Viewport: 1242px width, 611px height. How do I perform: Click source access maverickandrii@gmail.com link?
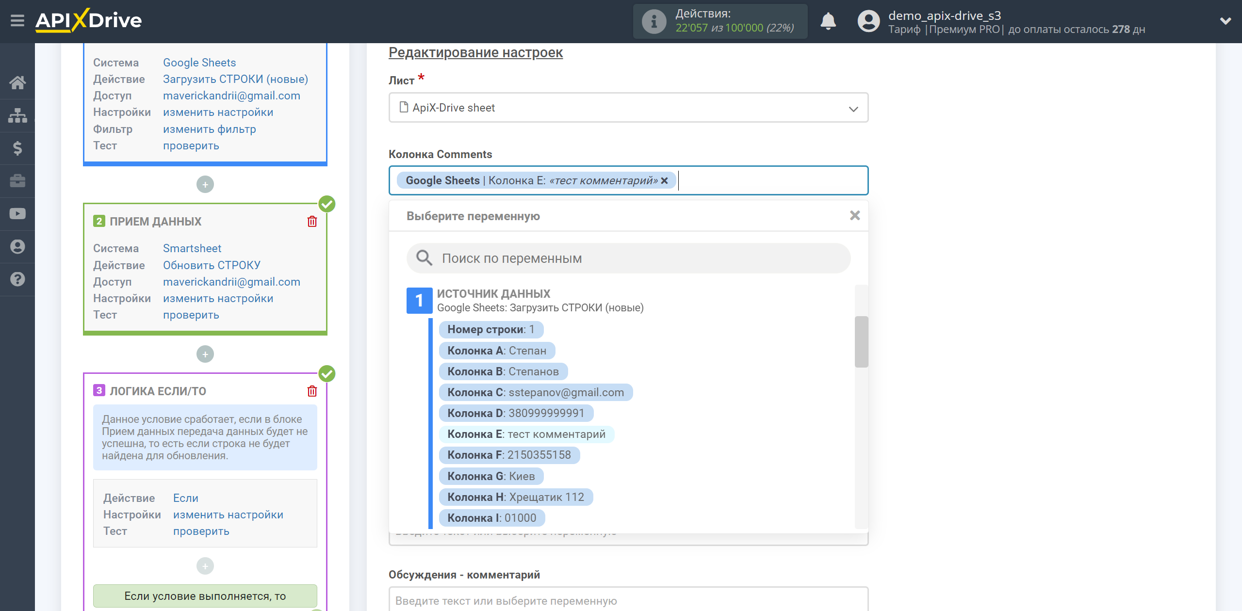[231, 96]
